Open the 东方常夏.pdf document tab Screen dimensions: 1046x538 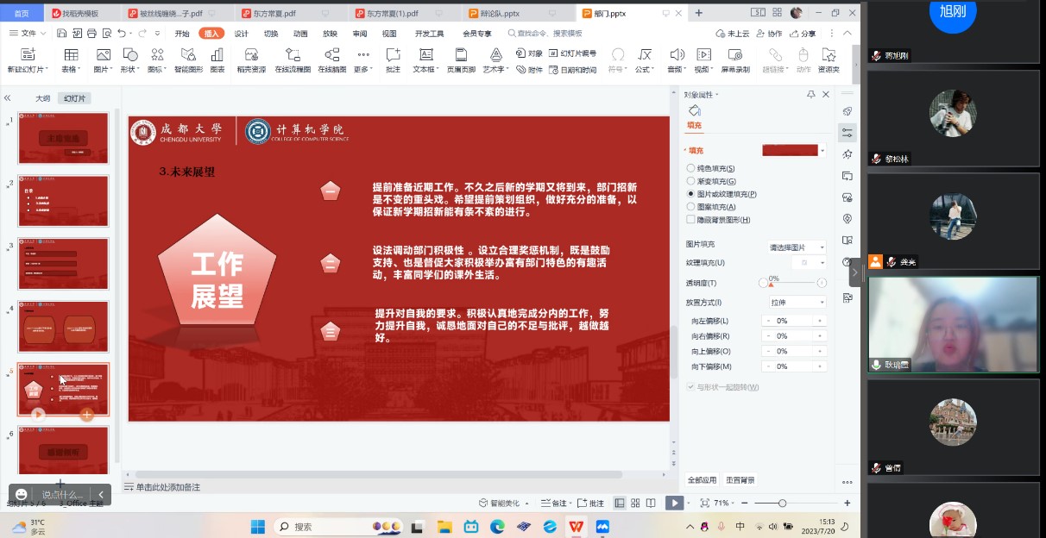pyautogui.click(x=274, y=14)
